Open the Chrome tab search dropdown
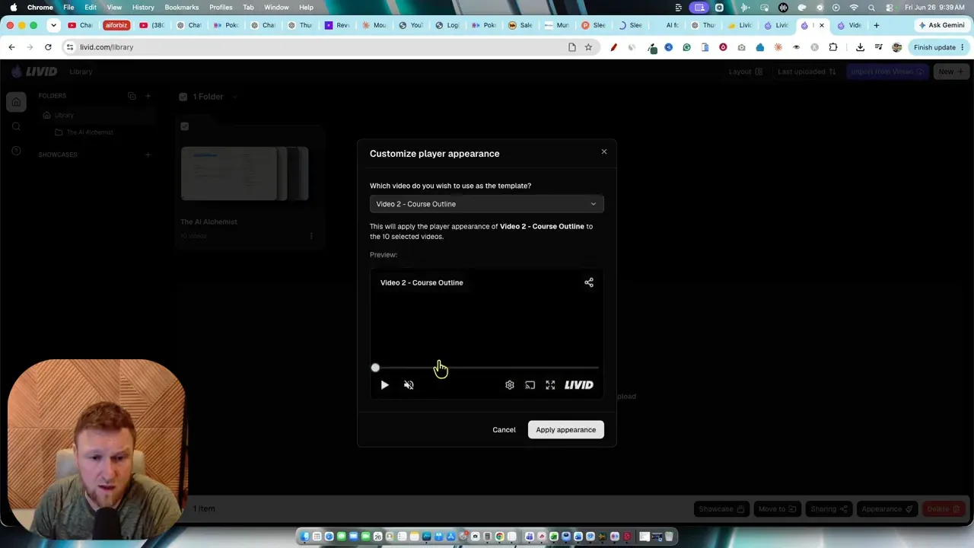Image resolution: width=974 pixels, height=548 pixels. 53,25
